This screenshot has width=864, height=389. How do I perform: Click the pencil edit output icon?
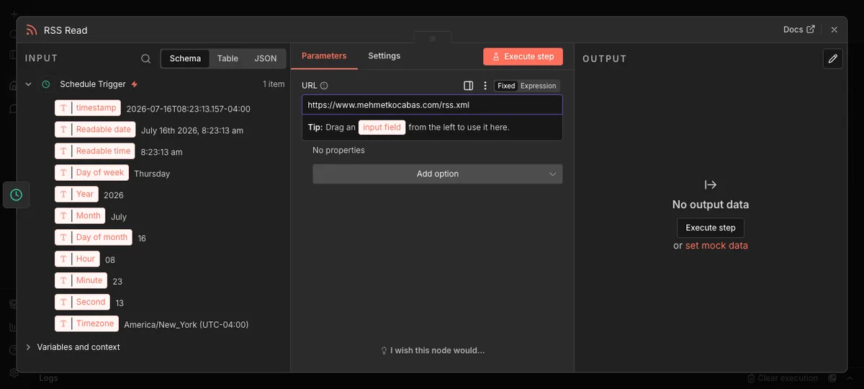(833, 58)
